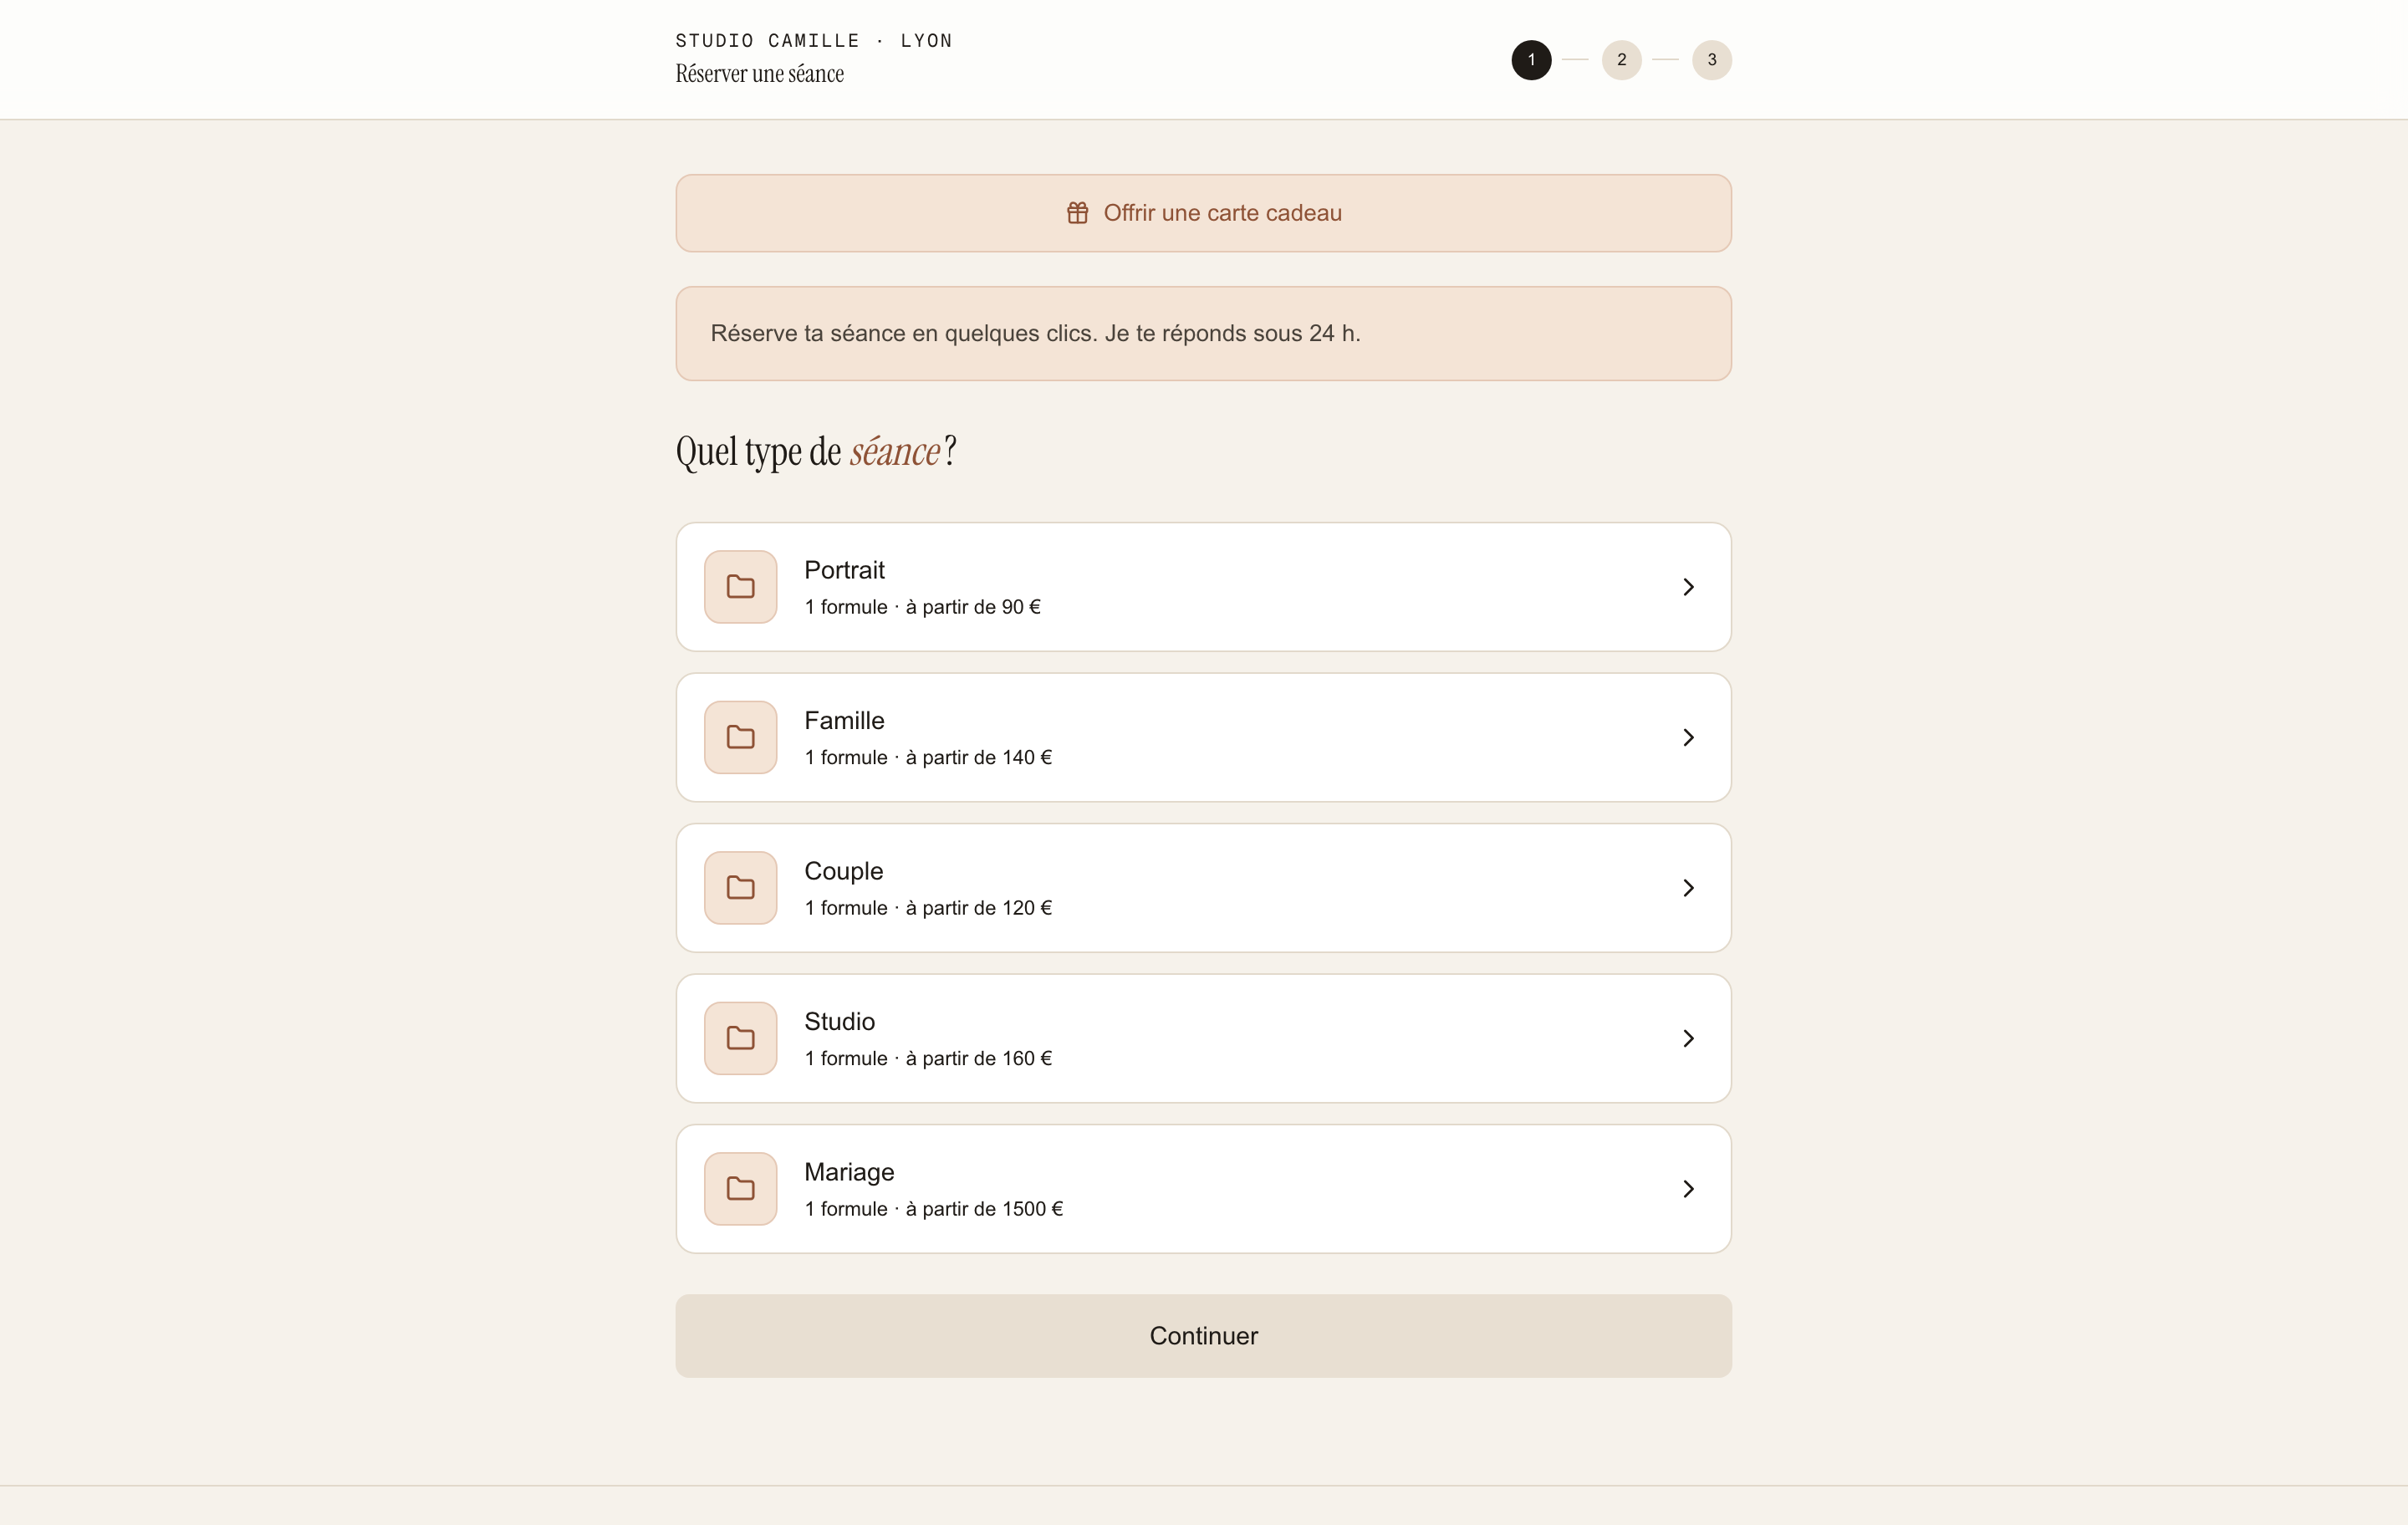Open the Studio row chevron arrow

tap(1688, 1038)
